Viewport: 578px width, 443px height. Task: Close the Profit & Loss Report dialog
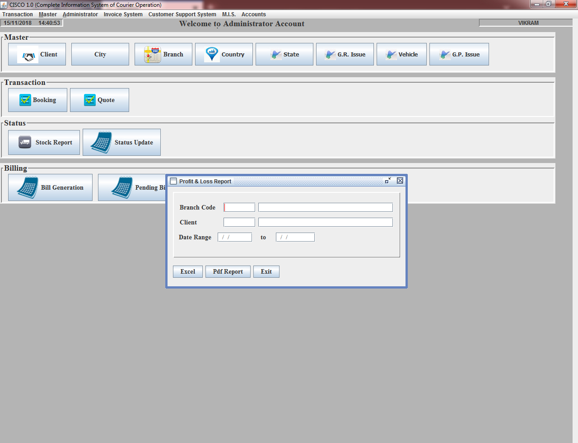pos(400,181)
